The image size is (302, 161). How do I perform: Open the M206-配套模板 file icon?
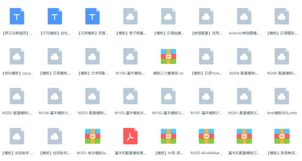point(282,56)
